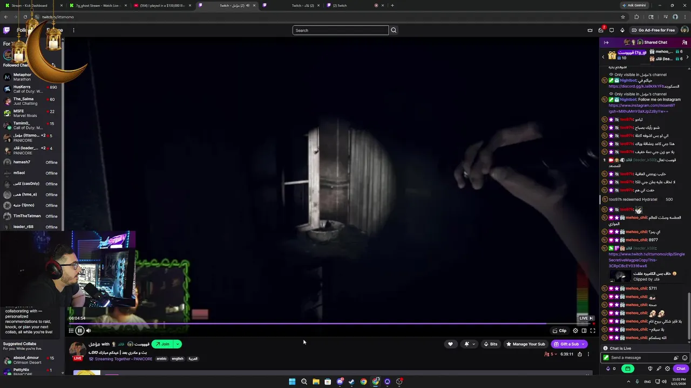Open the Bits button
Image resolution: width=691 pixels, height=388 pixels.
491,344
